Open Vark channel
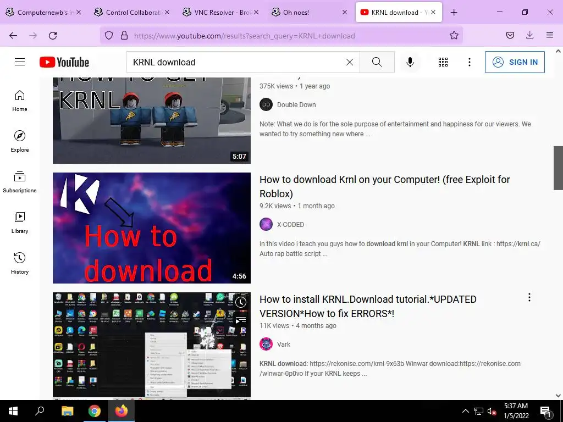The height and width of the screenshot is (422, 563). [x=284, y=345]
